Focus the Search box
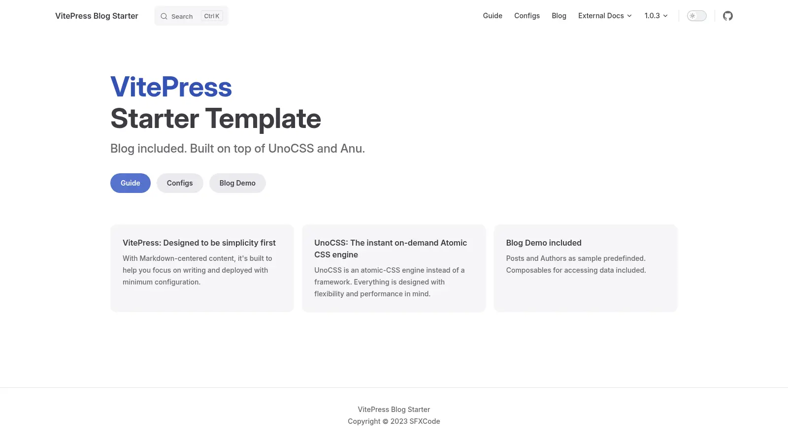 pos(192,16)
